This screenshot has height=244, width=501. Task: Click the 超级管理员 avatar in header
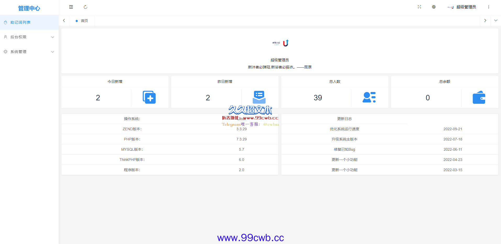(450, 7)
